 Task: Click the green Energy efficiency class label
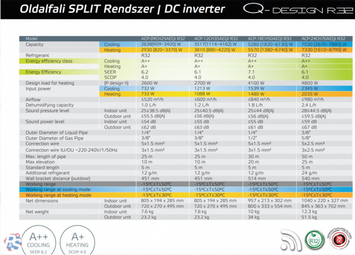49,61
